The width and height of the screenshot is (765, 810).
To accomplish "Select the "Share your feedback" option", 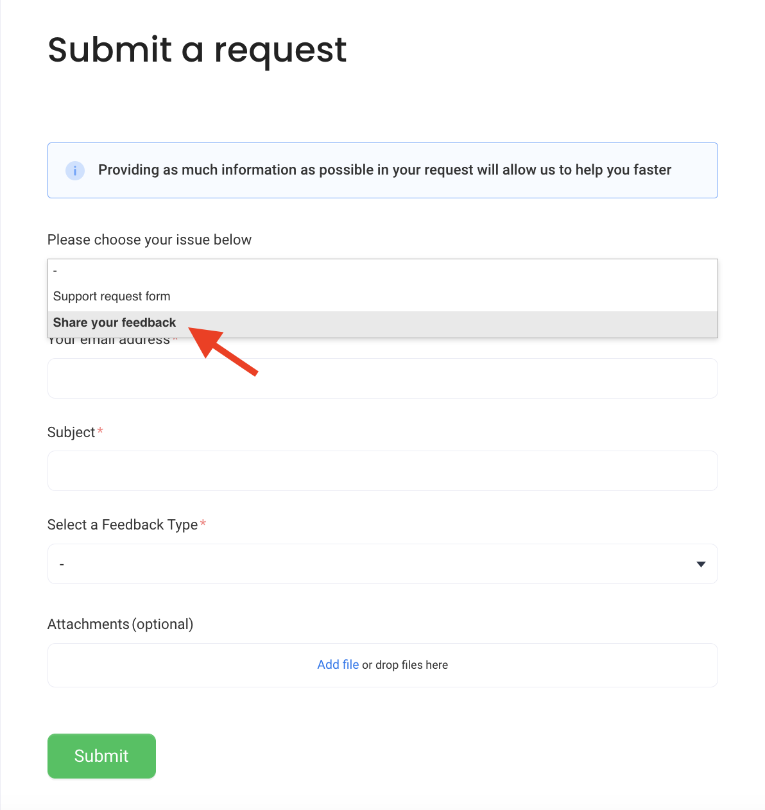I will pos(382,323).
